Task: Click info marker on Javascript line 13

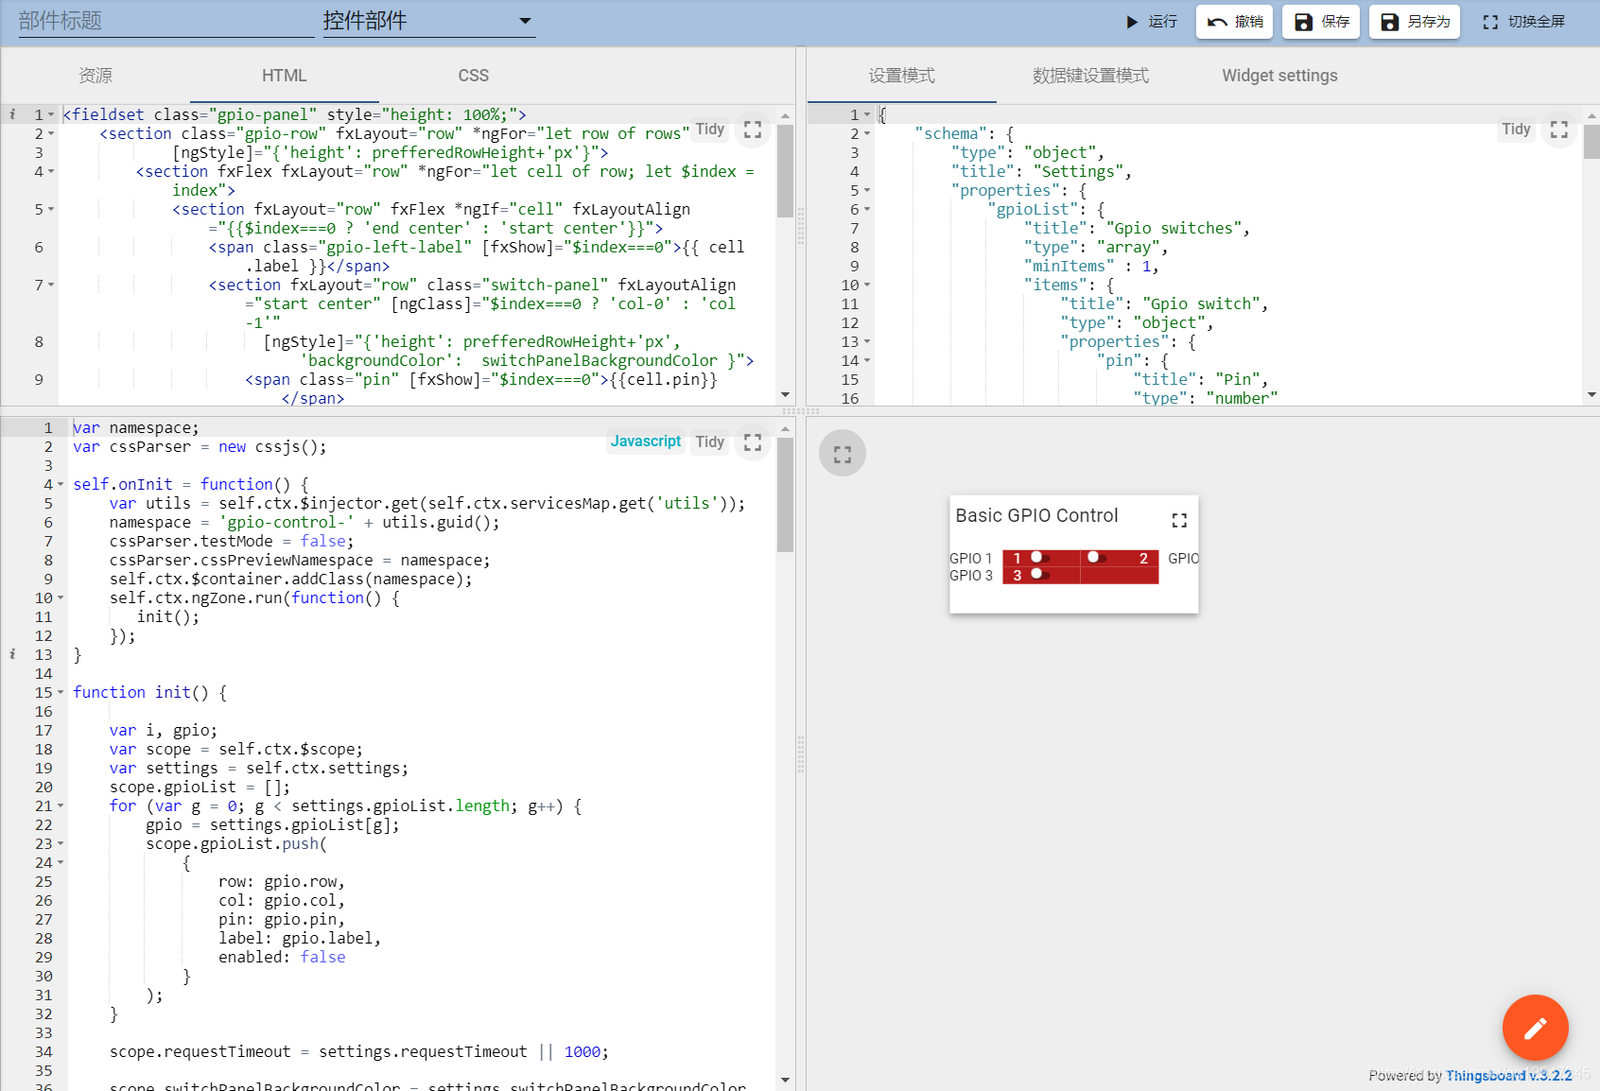Action: click(x=12, y=654)
